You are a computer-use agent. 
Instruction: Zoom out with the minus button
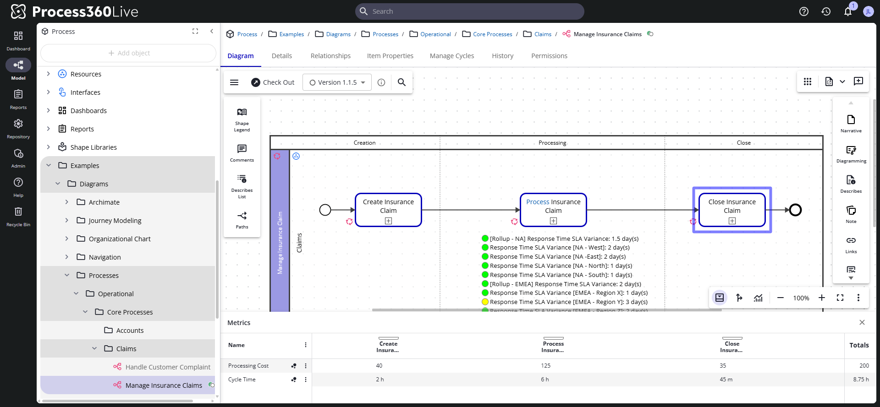[x=780, y=298]
